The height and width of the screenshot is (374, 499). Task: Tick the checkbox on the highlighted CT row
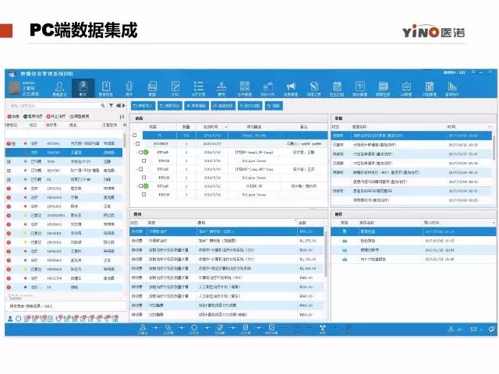(x=135, y=135)
